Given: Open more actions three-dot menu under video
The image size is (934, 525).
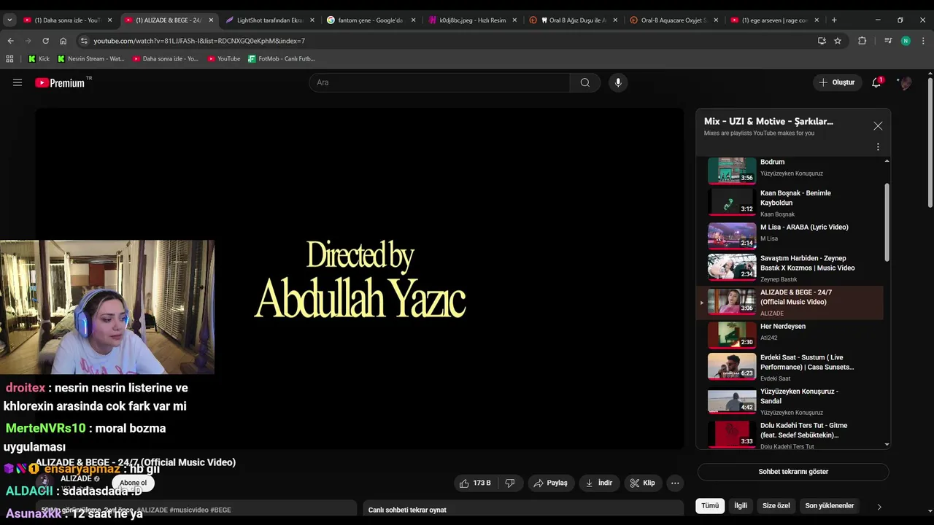Looking at the screenshot, I should click(675, 483).
